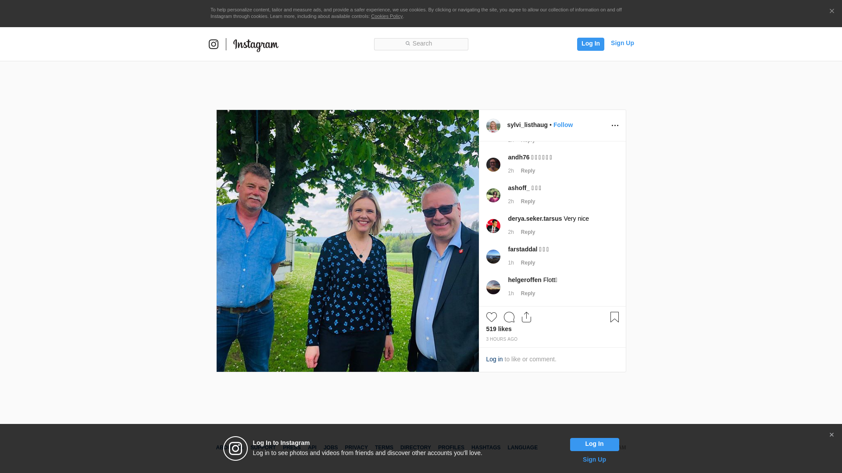Screen dimensions: 842x473
Task: Click the Log In button in header
Action: pos(590,44)
